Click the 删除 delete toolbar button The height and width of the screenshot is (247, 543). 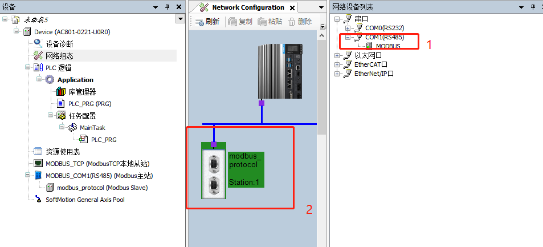pos(300,22)
